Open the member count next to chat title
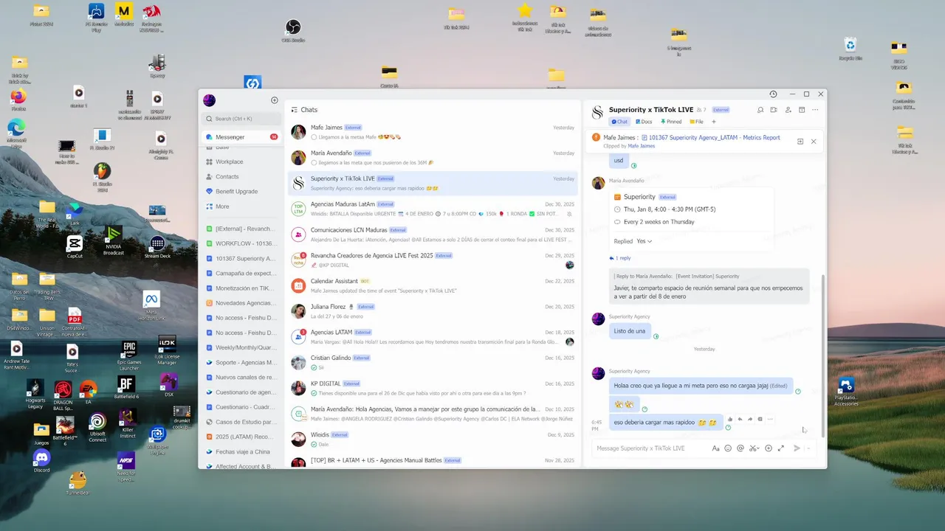Image resolution: width=945 pixels, height=531 pixels. (x=701, y=110)
